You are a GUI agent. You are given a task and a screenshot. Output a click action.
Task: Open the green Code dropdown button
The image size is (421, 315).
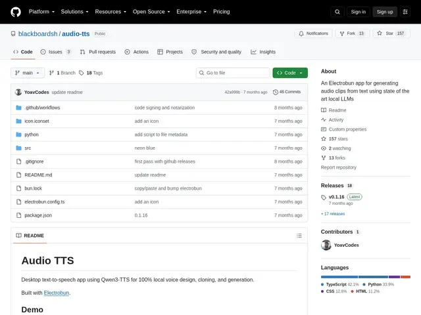click(x=290, y=73)
